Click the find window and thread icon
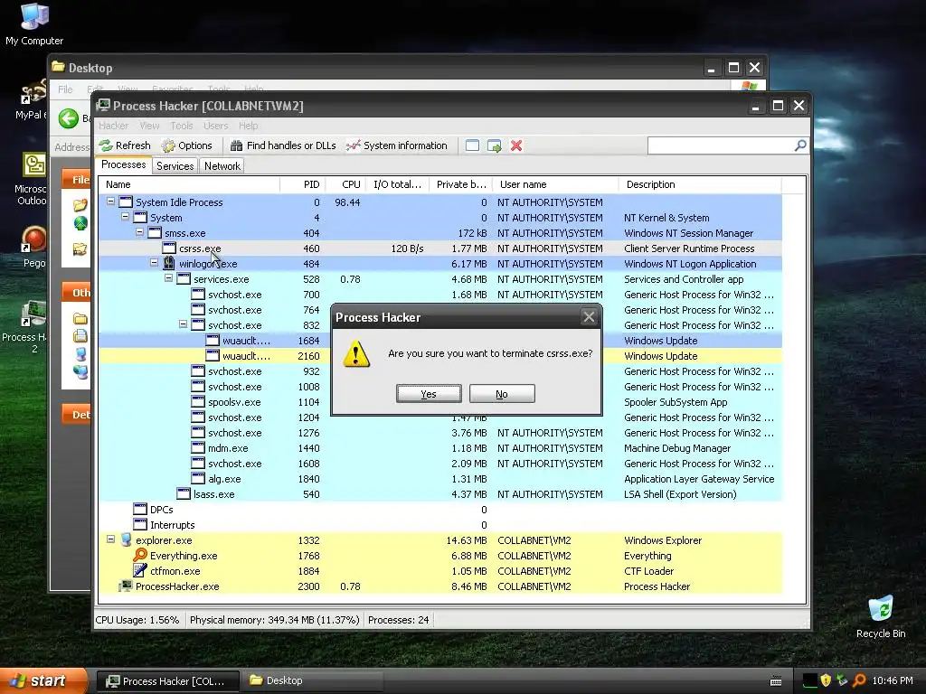Image resolution: width=926 pixels, height=694 pixels. click(x=495, y=145)
